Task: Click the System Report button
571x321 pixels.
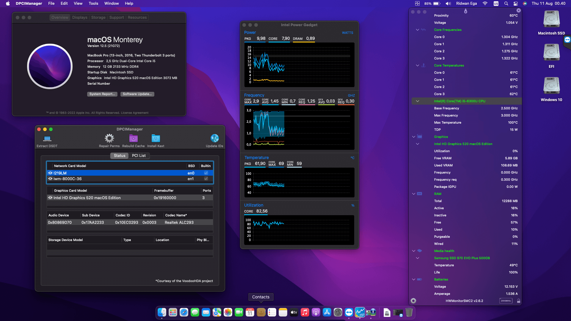Action: point(102,94)
